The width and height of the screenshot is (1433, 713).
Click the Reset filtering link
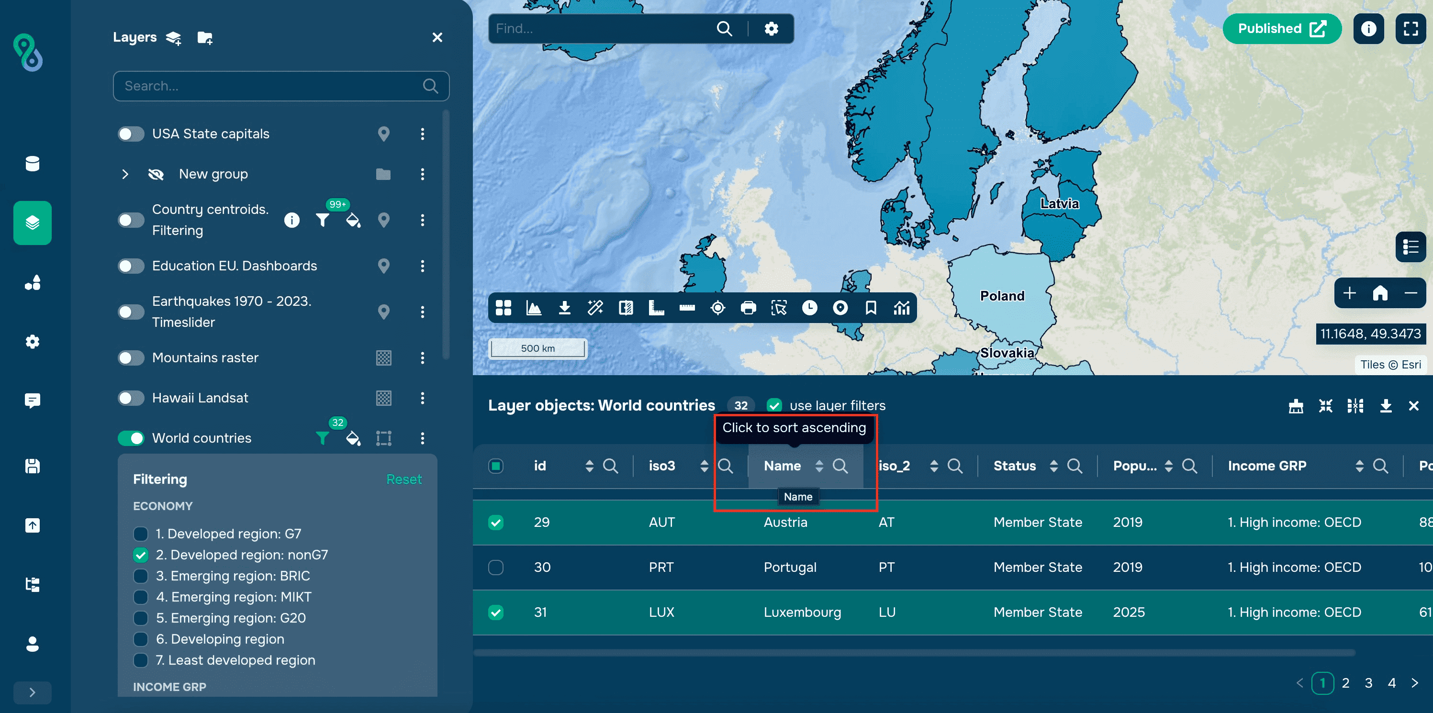point(403,479)
